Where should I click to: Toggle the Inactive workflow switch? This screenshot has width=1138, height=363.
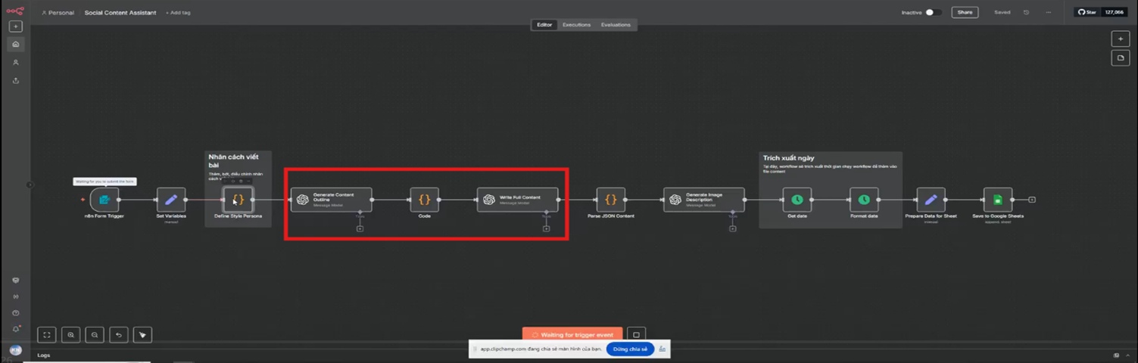point(933,12)
